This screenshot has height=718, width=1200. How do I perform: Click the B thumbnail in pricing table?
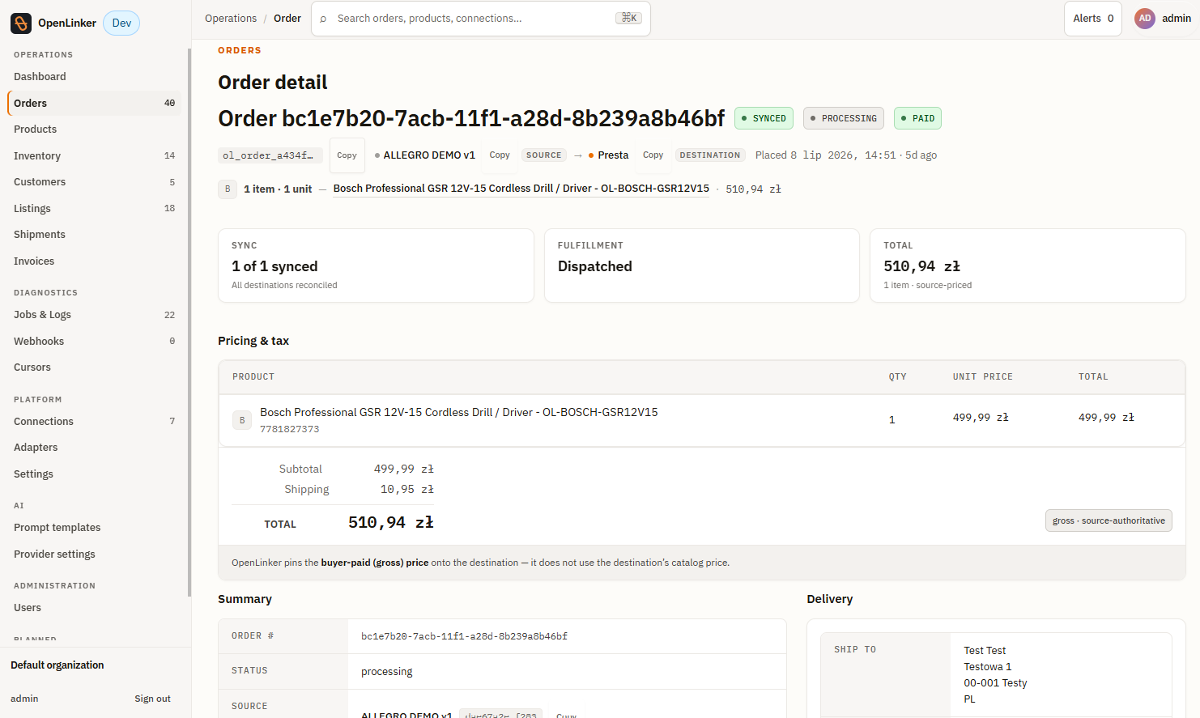pos(242,420)
